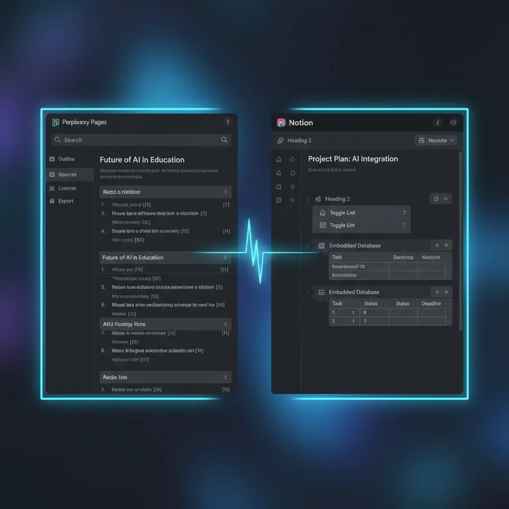
Task: Click the Notion logo icon
Action: 282,122
